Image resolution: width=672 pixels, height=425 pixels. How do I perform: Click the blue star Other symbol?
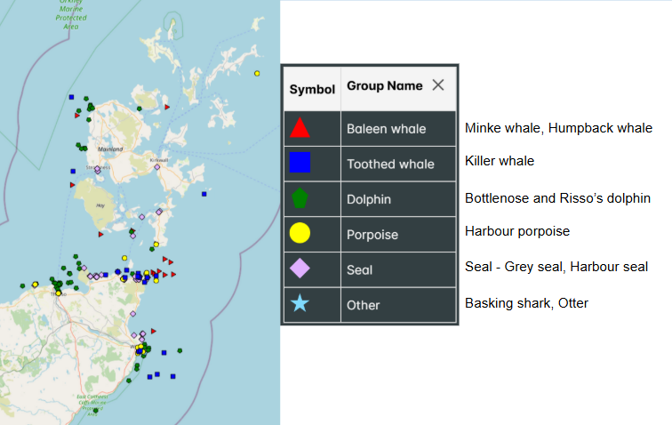pyautogui.click(x=300, y=304)
